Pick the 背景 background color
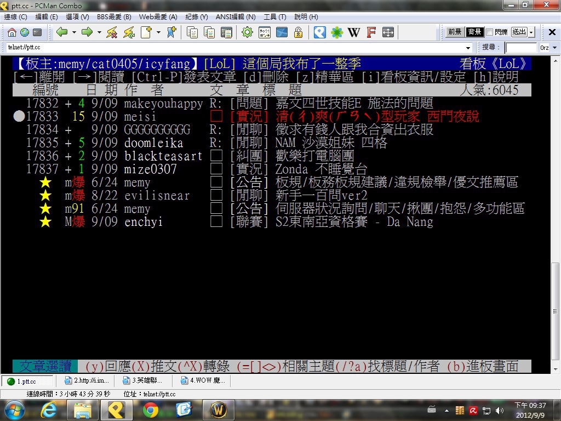The width and height of the screenshot is (561, 421). click(474, 32)
